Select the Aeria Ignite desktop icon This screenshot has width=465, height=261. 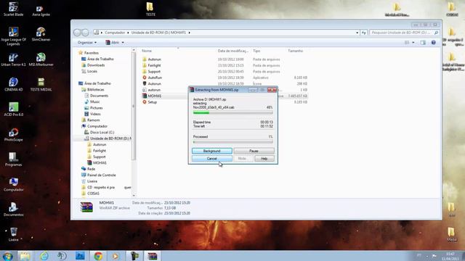(x=41, y=11)
